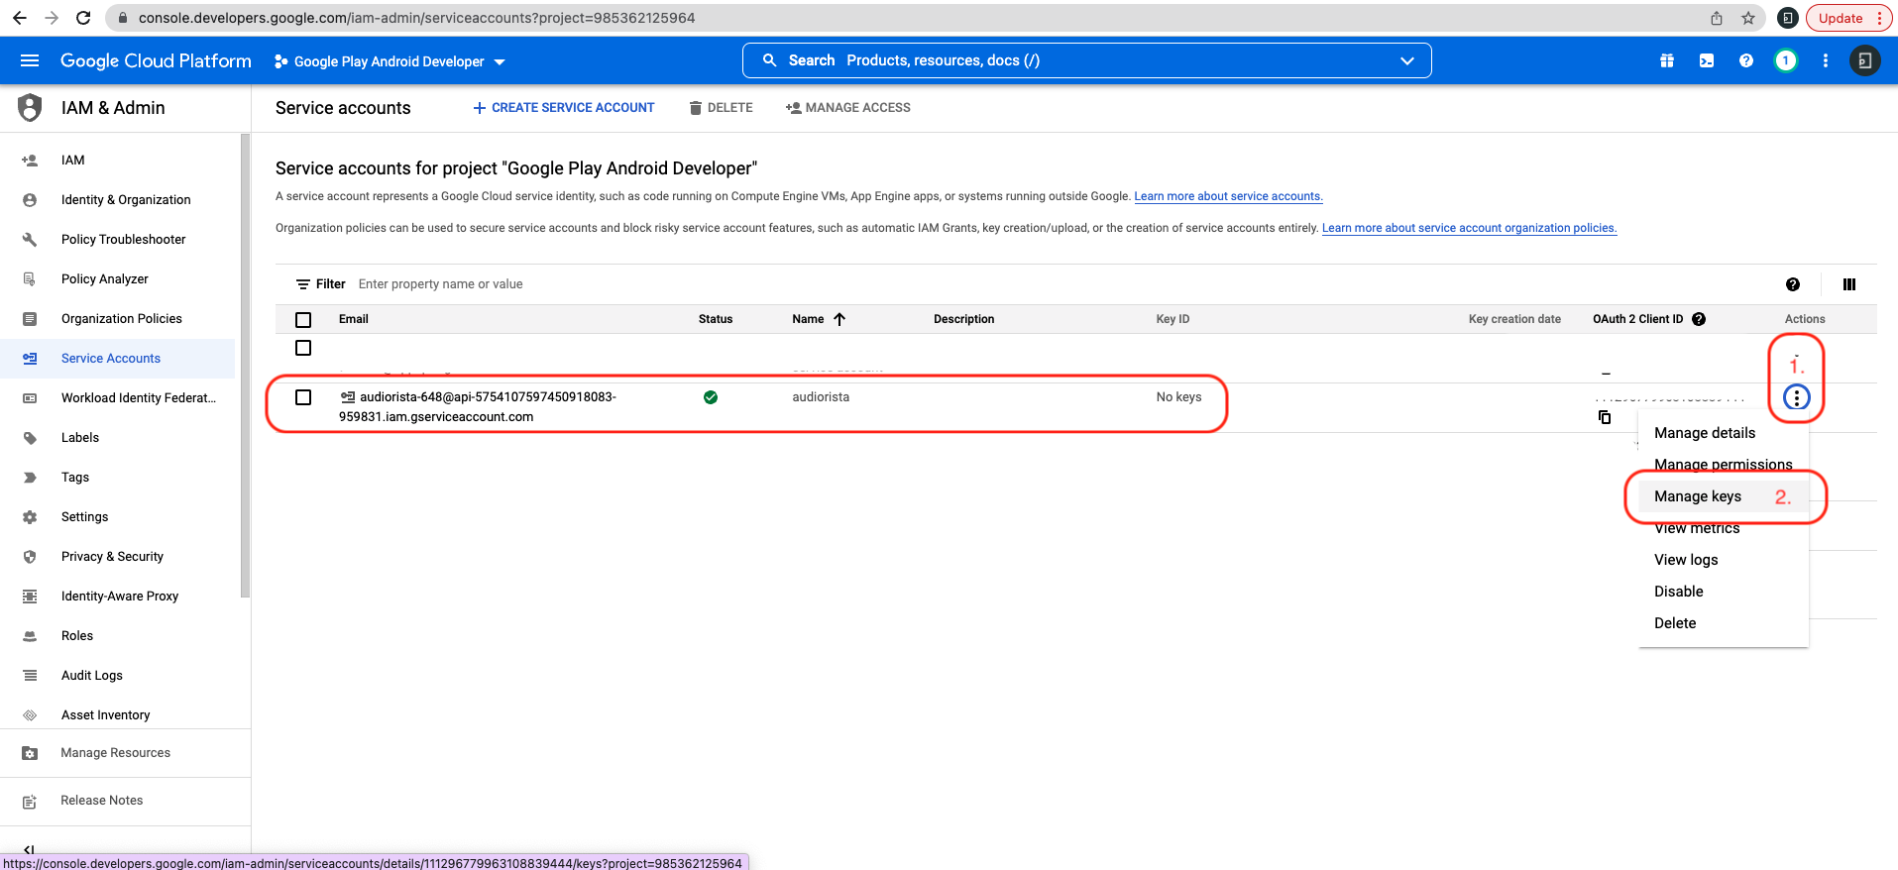This screenshot has height=870, width=1898.
Task: Click the Products, resources, docs search field
Action: click(x=1086, y=60)
